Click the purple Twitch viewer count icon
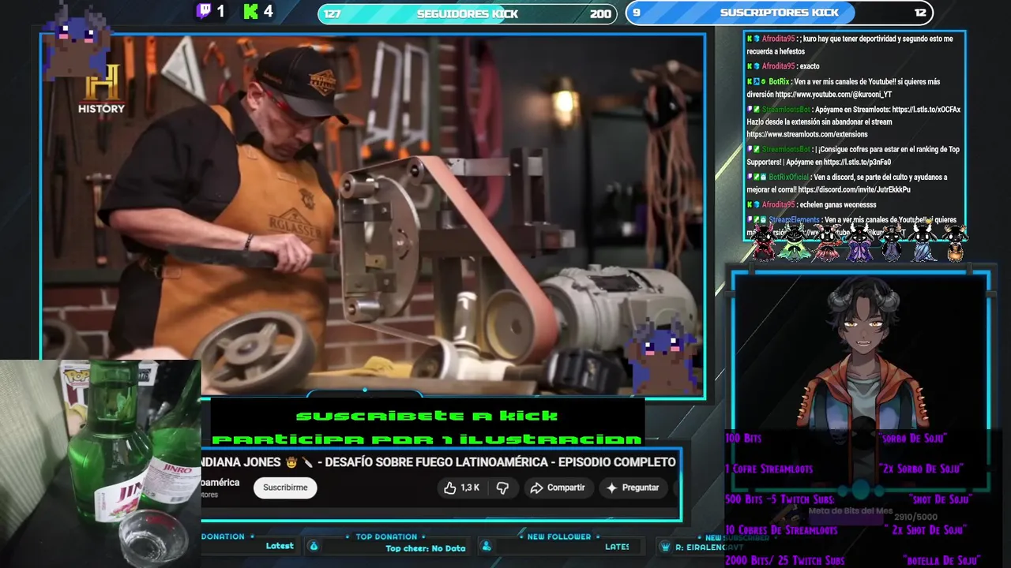The width and height of the screenshot is (1011, 568). point(204,11)
